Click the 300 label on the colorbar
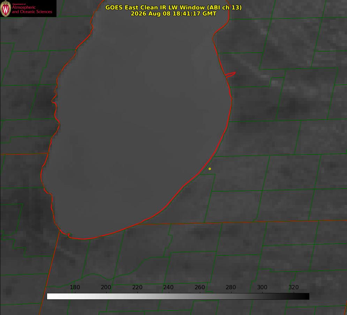The image size is (347, 315). [262, 287]
